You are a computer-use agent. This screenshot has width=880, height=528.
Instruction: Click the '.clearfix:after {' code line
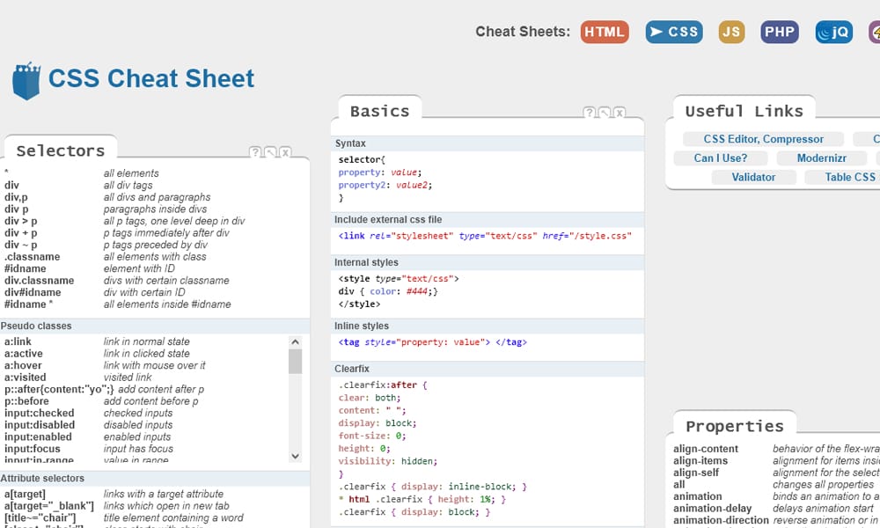pos(383,385)
